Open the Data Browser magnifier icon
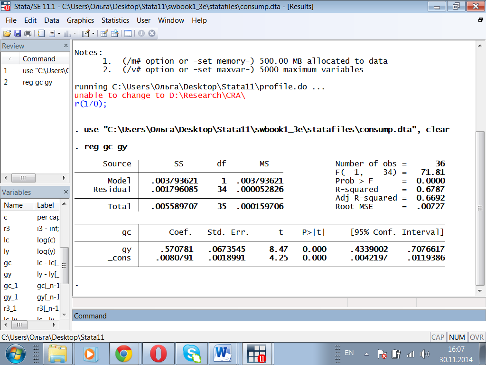The height and width of the screenshot is (365, 486). tap(114, 33)
